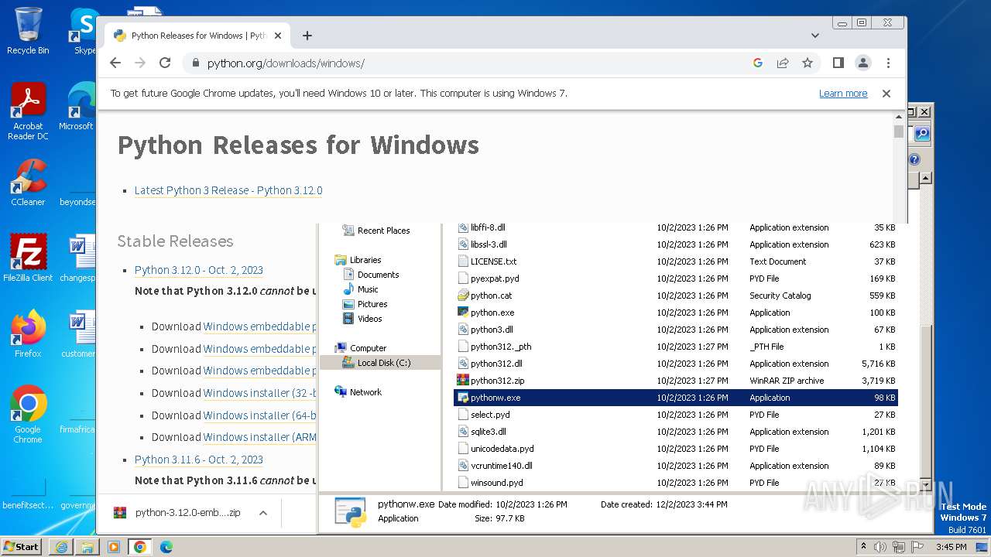Select unicodedata.pyd file

pos(502,449)
